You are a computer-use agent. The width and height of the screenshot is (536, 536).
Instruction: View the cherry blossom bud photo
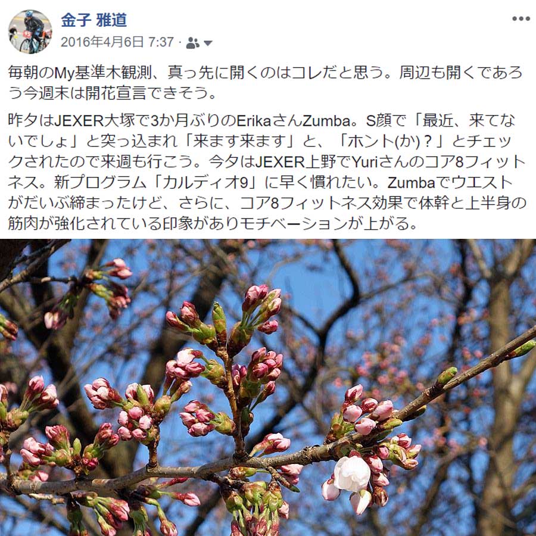pyautogui.click(x=268, y=387)
